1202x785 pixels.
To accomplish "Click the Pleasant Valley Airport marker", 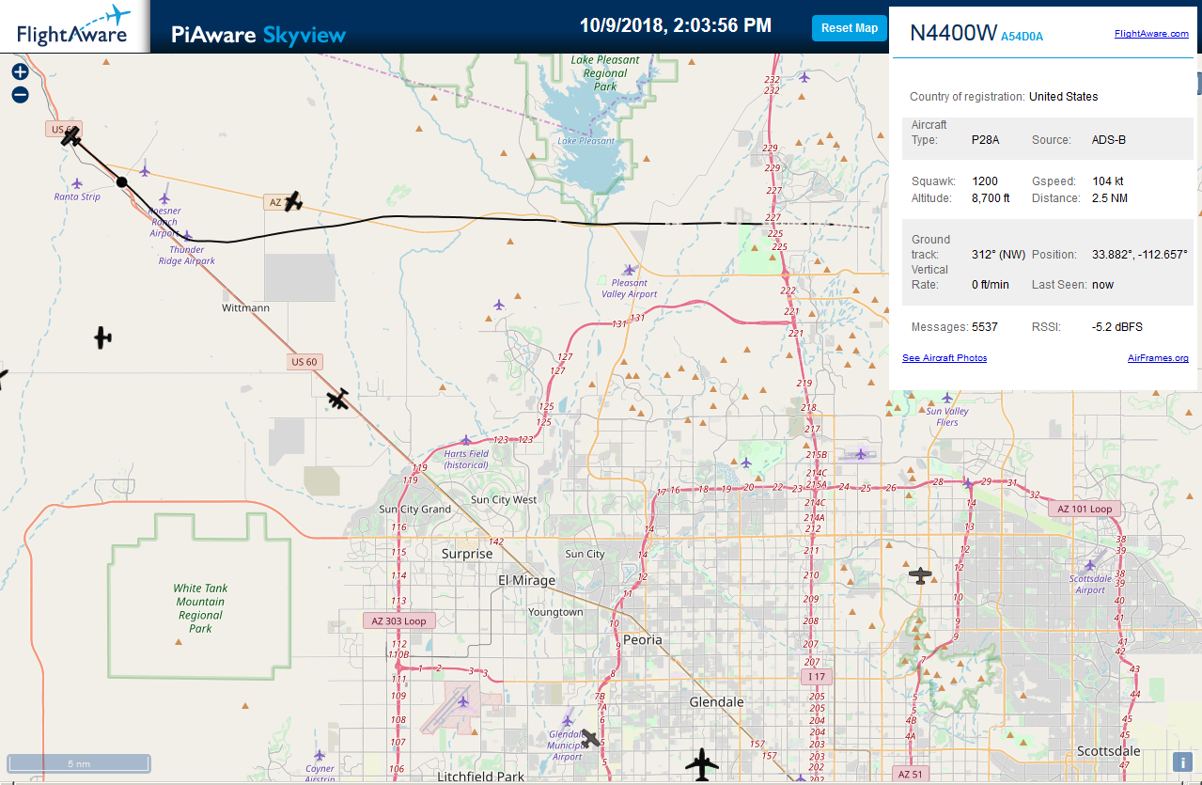I will 629,270.
